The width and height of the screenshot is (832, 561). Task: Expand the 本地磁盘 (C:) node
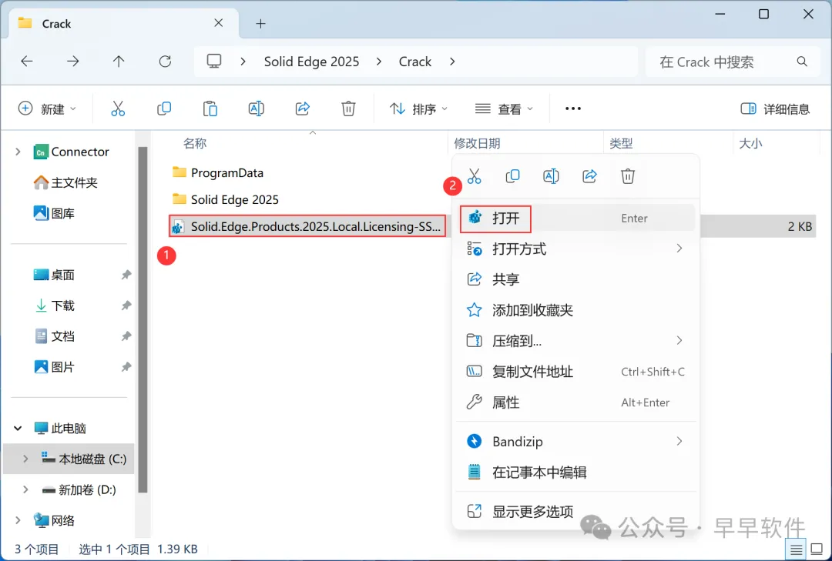(x=25, y=459)
